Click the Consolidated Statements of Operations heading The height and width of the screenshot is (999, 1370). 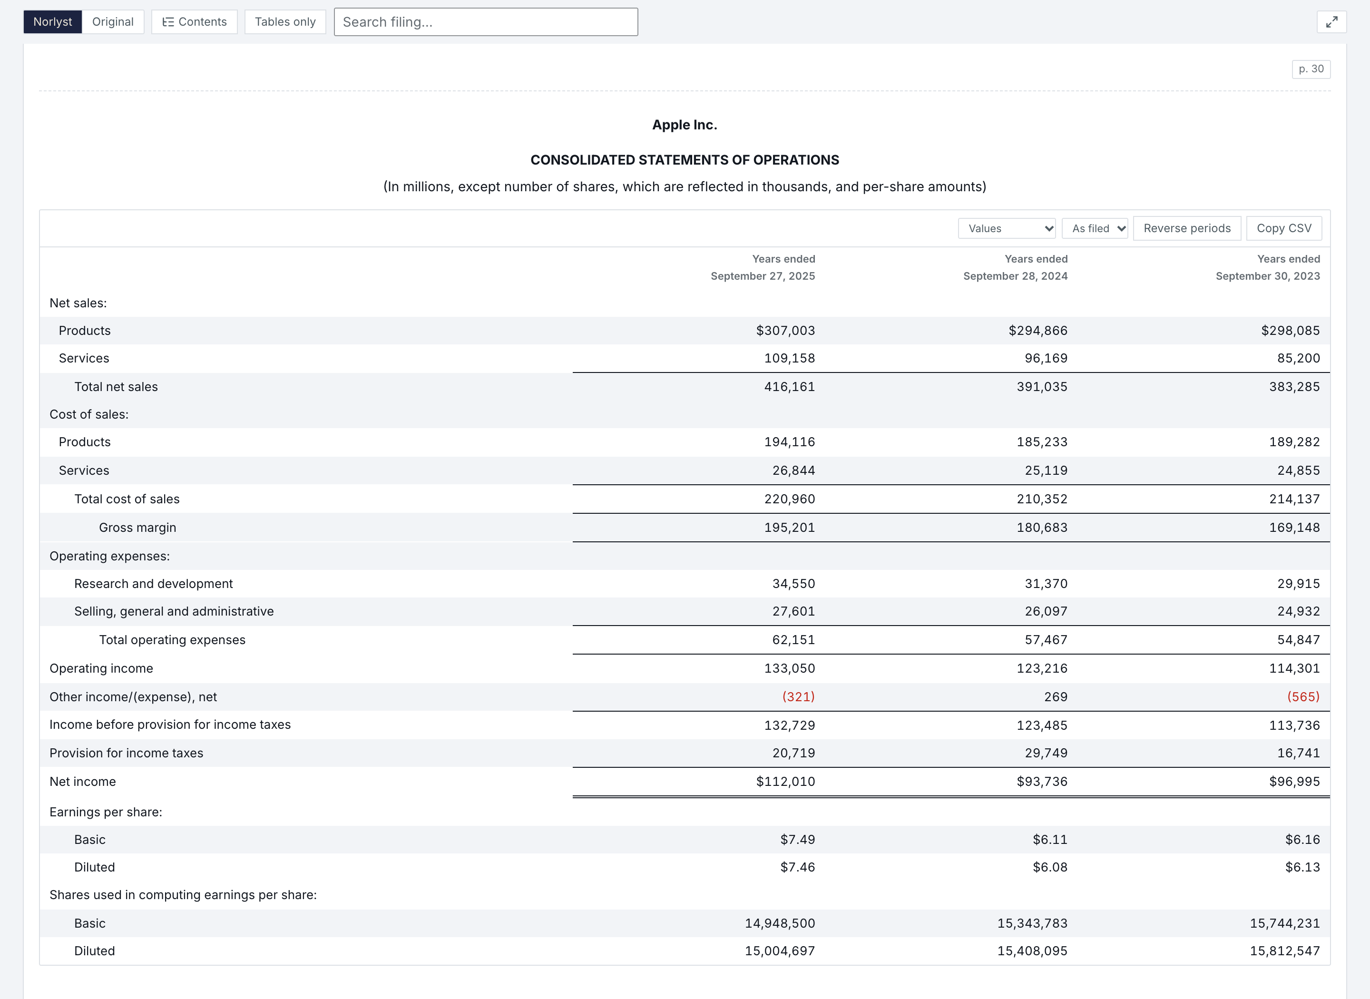(685, 160)
